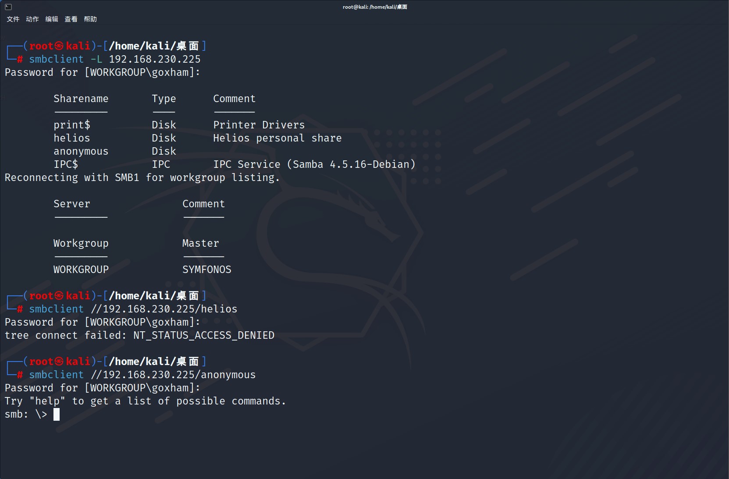Click the 'IPC$' share name
Image resolution: width=729 pixels, height=479 pixels.
(x=66, y=164)
